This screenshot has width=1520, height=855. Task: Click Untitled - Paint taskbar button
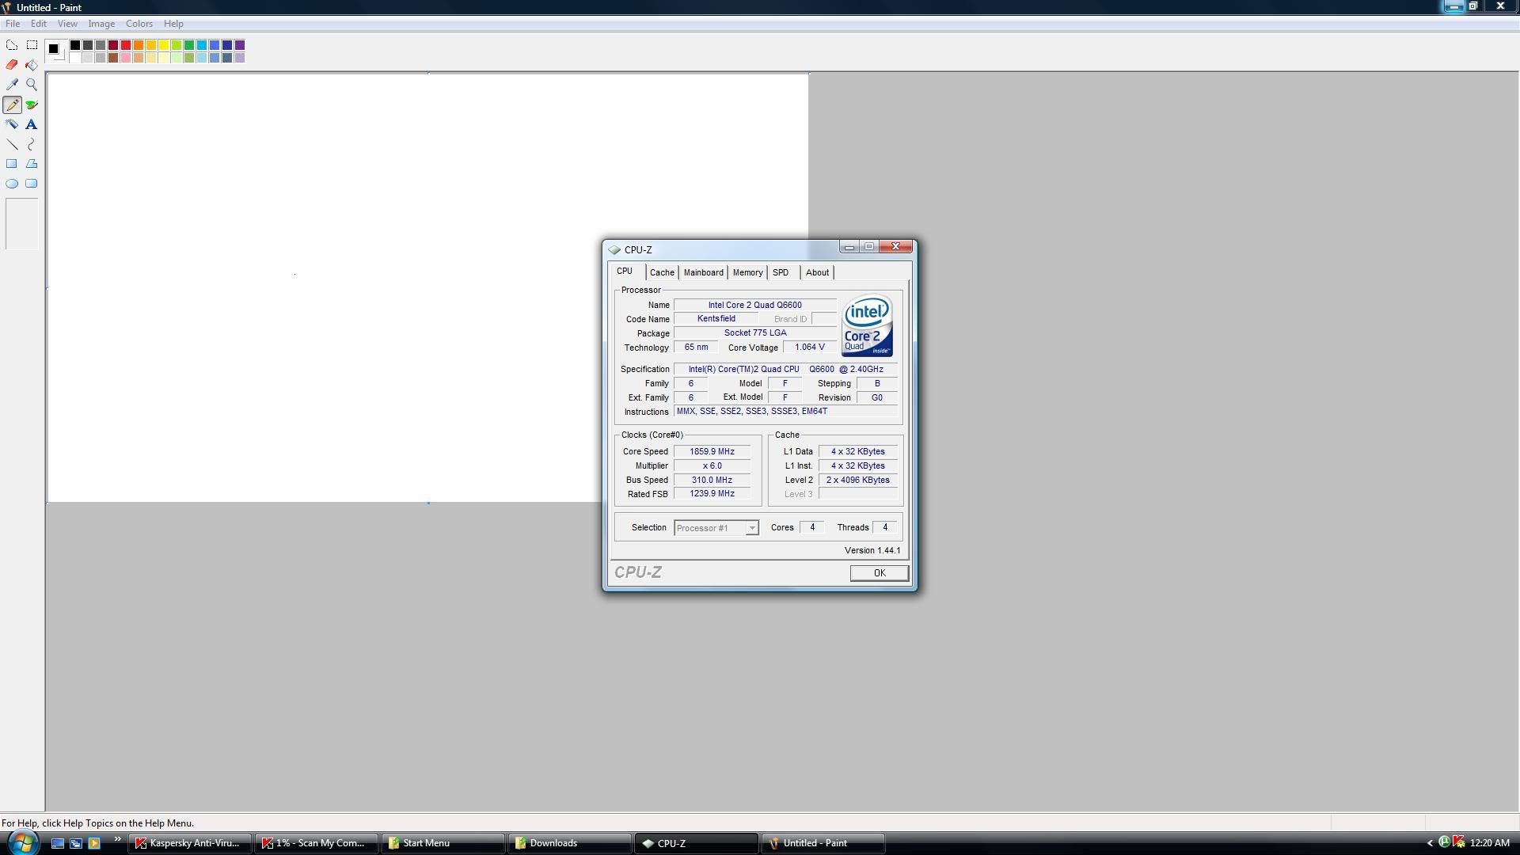click(x=823, y=843)
